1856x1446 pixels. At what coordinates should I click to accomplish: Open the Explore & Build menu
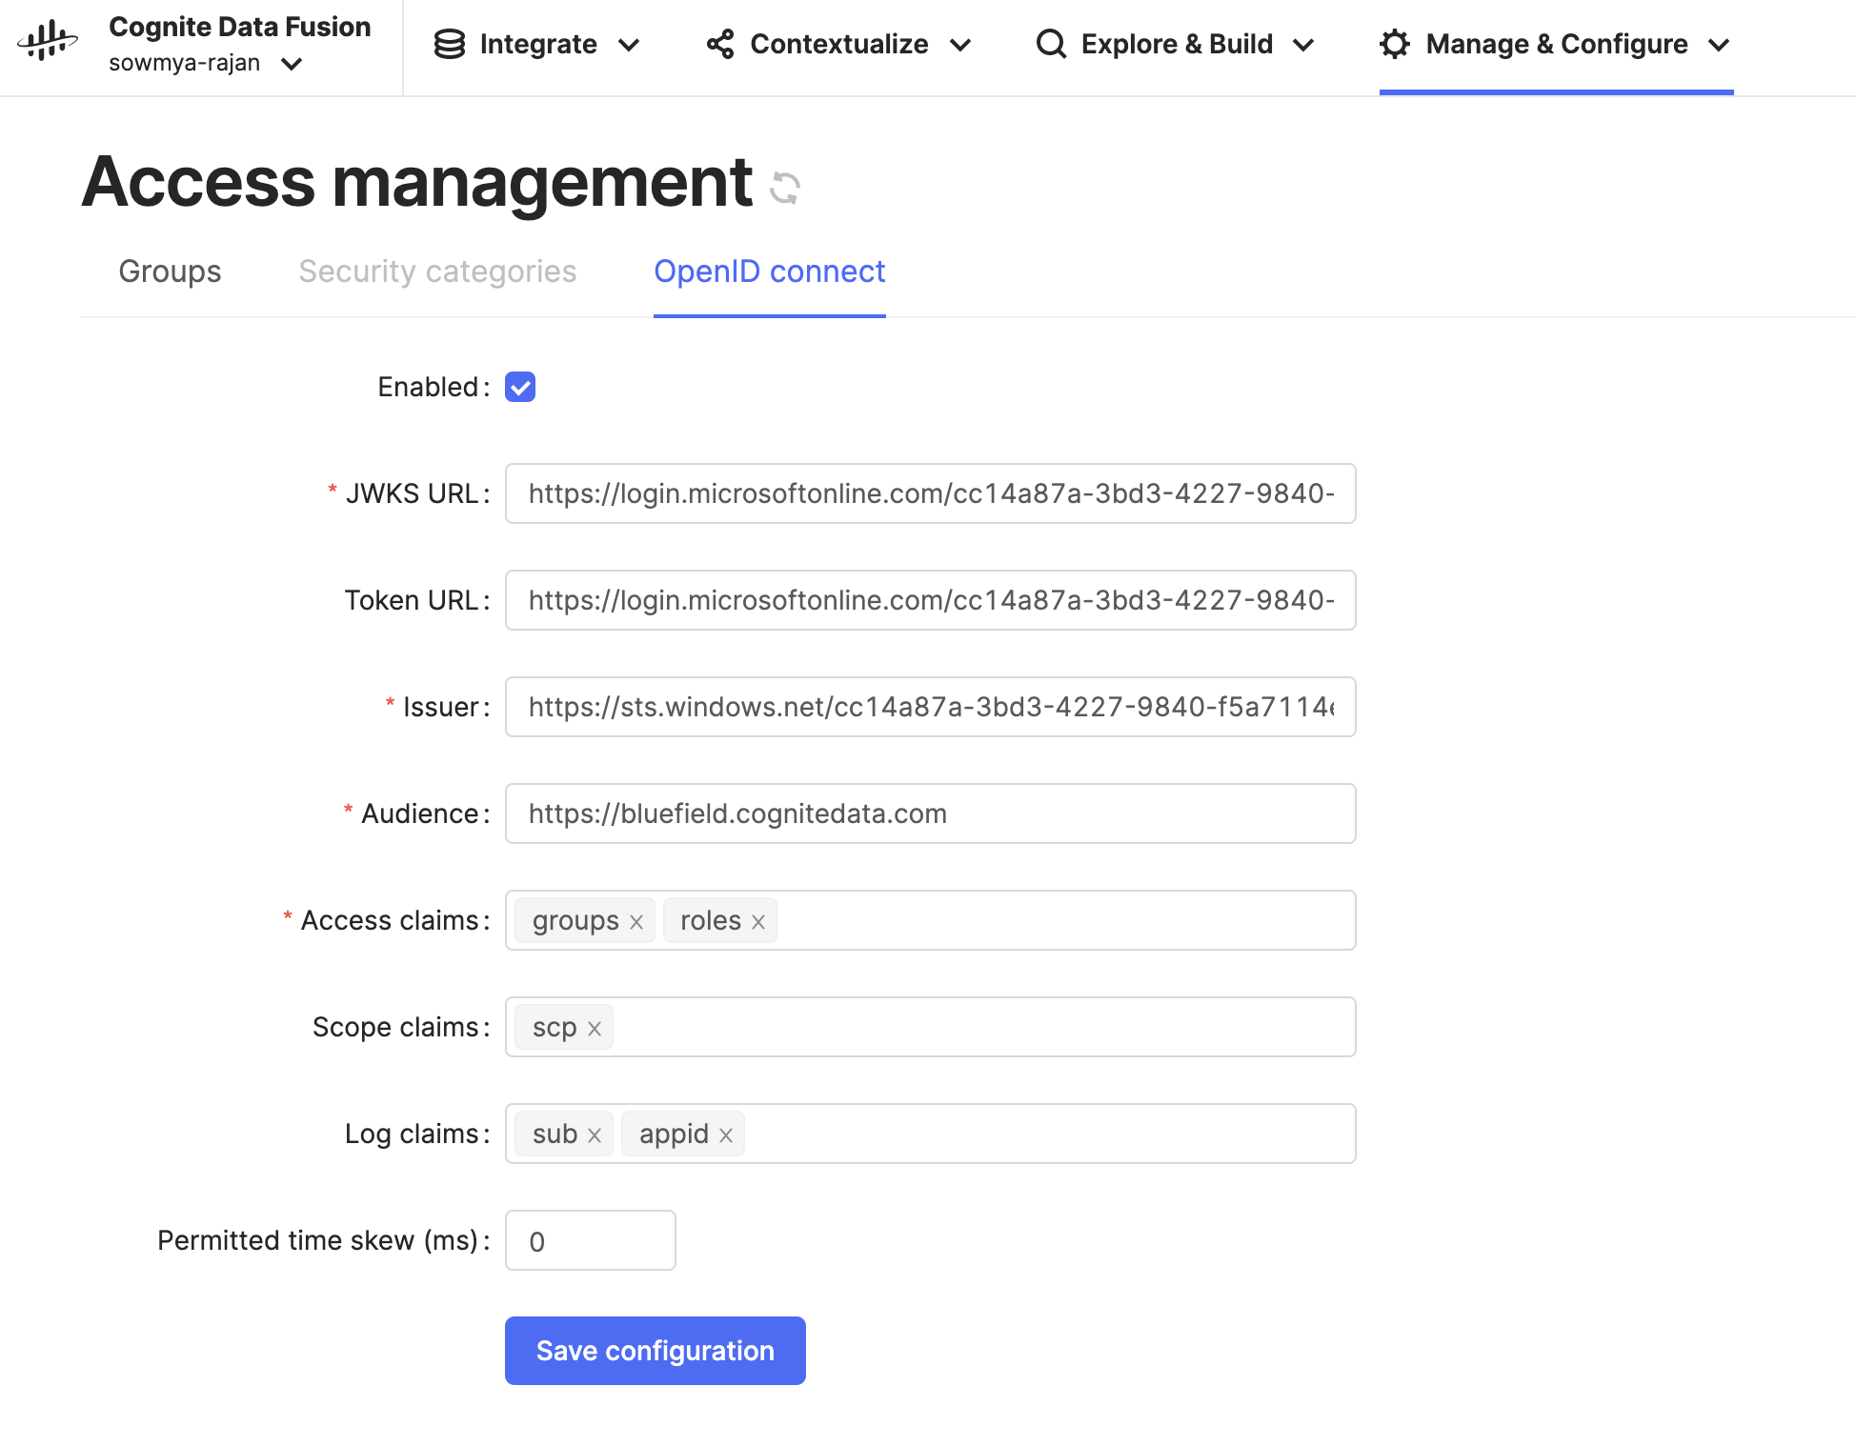point(1176,44)
